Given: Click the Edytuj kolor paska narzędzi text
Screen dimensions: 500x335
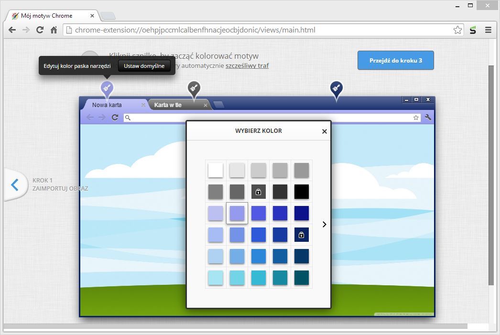Looking at the screenshot, I should coord(77,66).
